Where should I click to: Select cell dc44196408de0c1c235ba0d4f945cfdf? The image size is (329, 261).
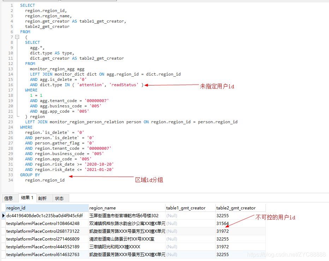click(x=47, y=216)
